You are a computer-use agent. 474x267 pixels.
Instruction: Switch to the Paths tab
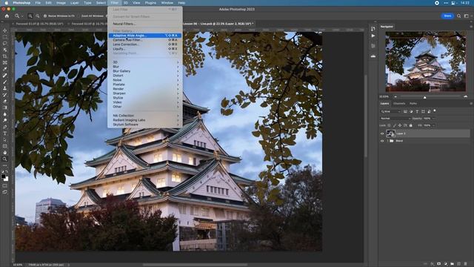413,104
